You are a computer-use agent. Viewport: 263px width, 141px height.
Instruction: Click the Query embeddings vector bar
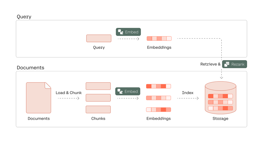[x=159, y=39]
